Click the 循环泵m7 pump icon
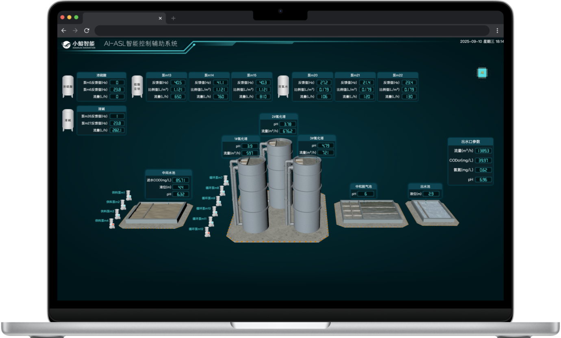Viewport: 561px width, 338px height. point(226,180)
